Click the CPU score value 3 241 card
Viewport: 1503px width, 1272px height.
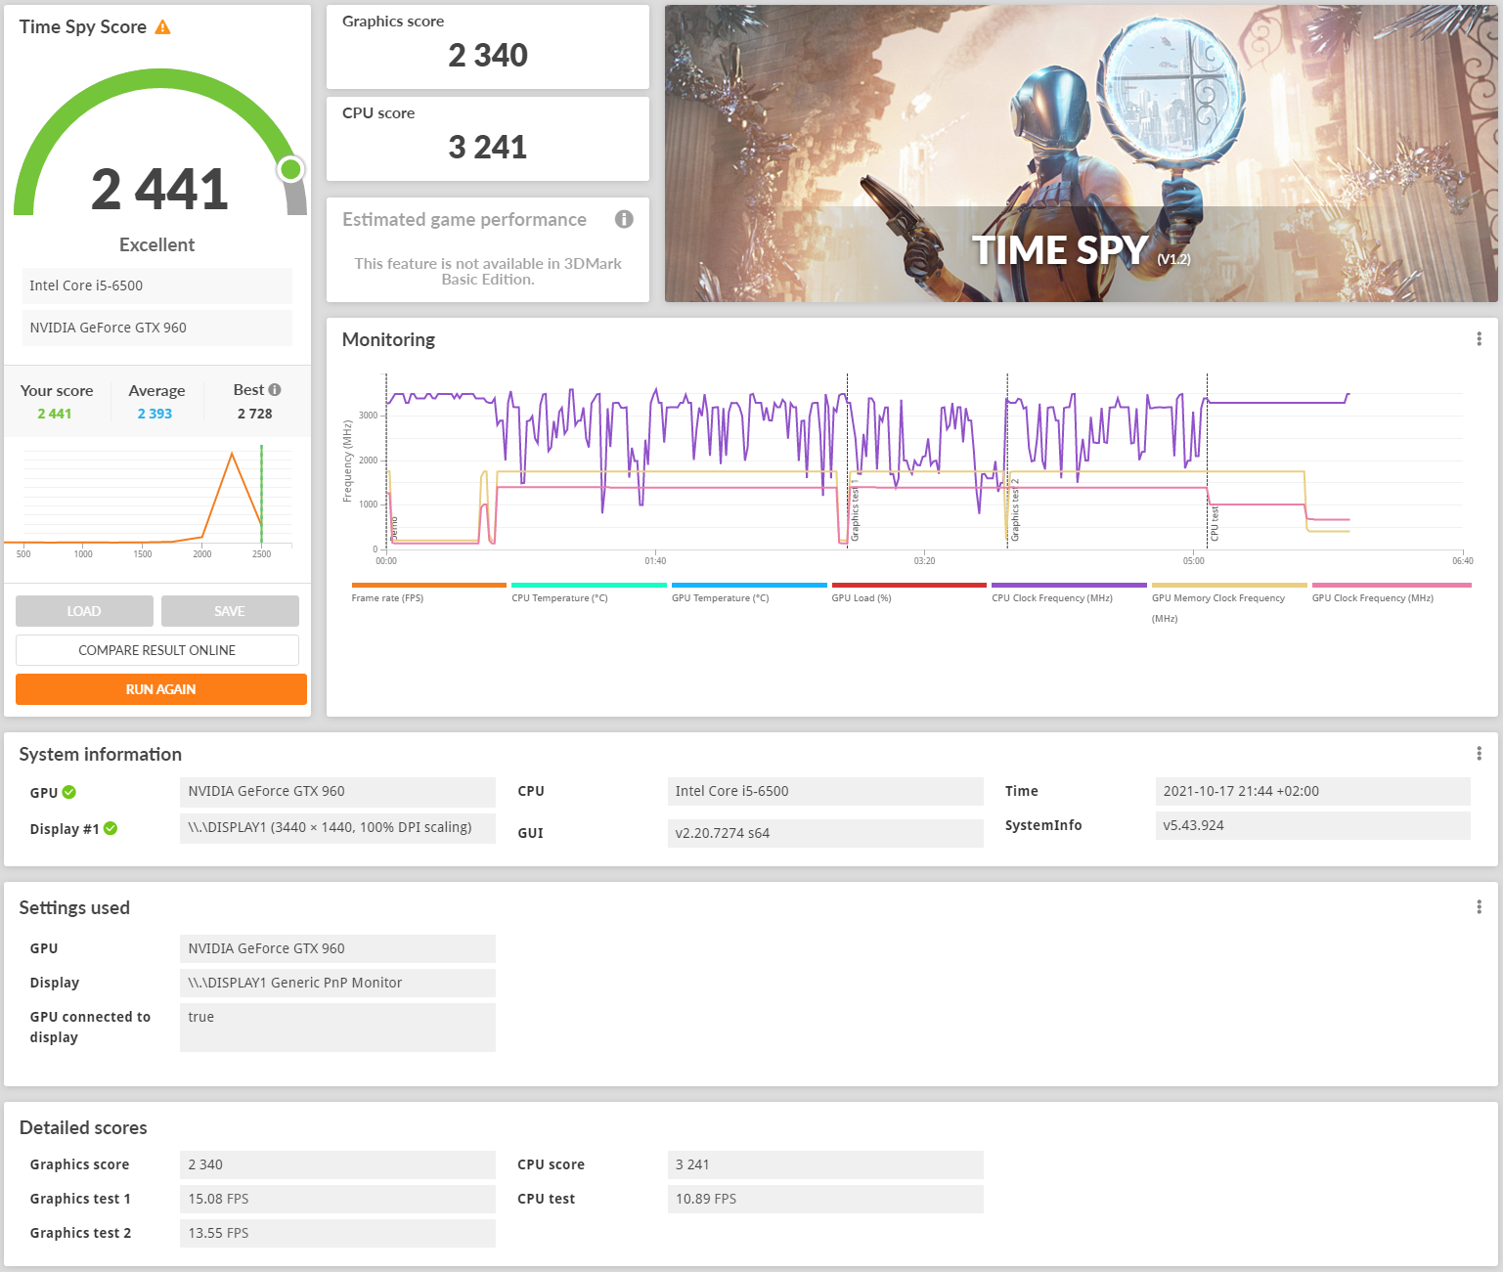[488, 139]
